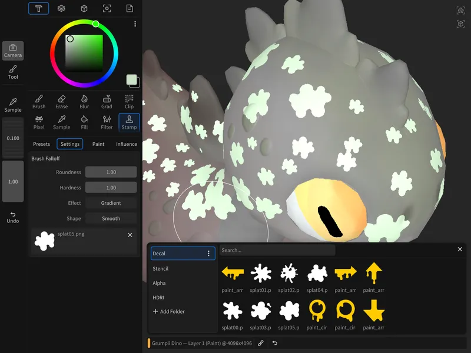
Task: Toggle the link icon beside layer info
Action: pos(261,343)
